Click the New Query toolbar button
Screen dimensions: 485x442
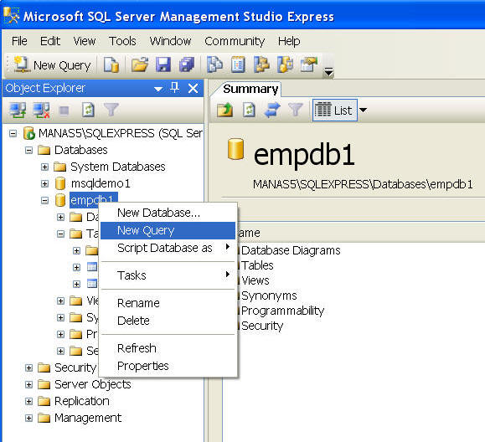click(x=52, y=65)
